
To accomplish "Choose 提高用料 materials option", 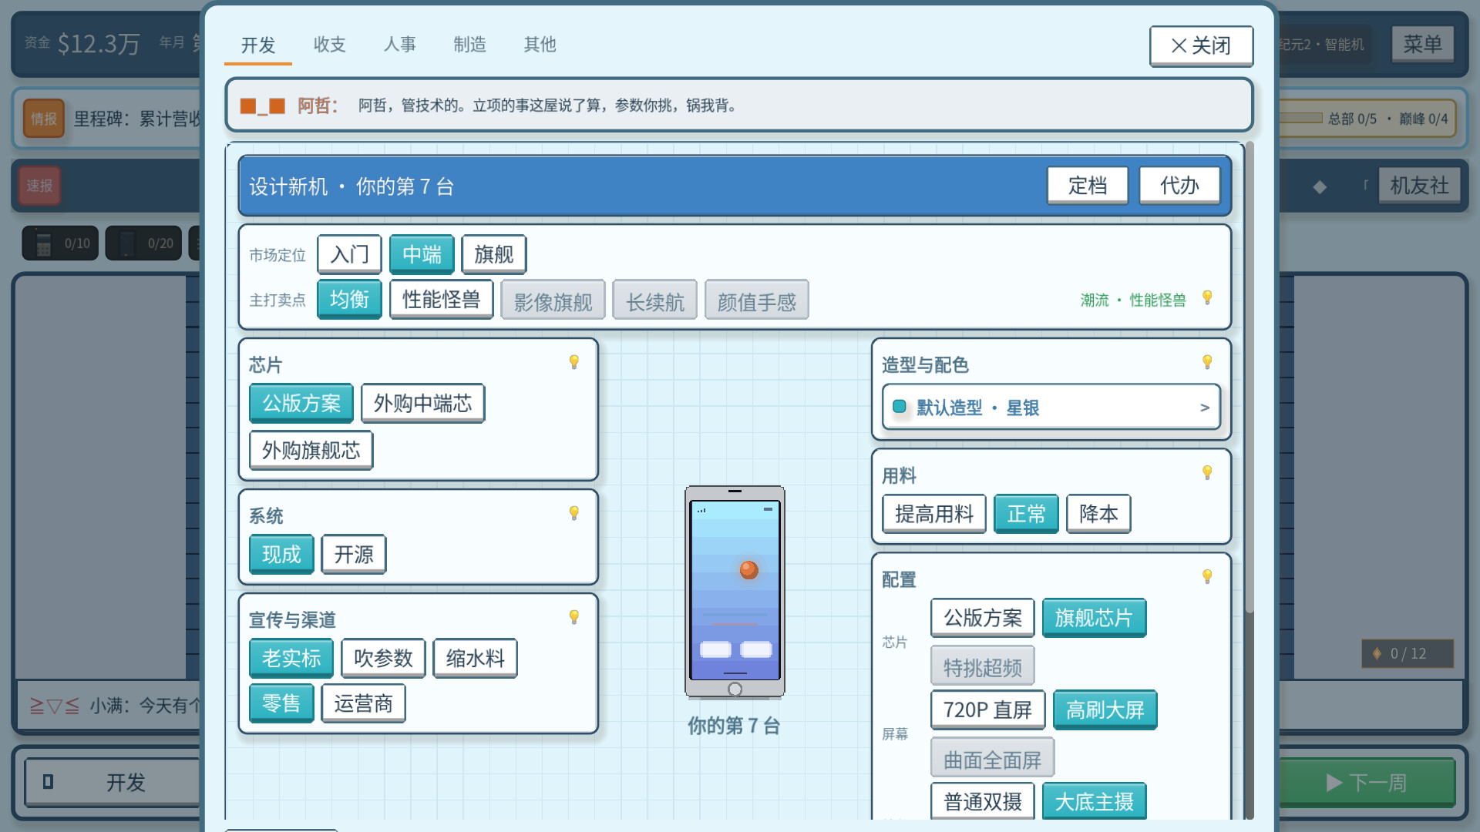I will pyautogui.click(x=934, y=514).
